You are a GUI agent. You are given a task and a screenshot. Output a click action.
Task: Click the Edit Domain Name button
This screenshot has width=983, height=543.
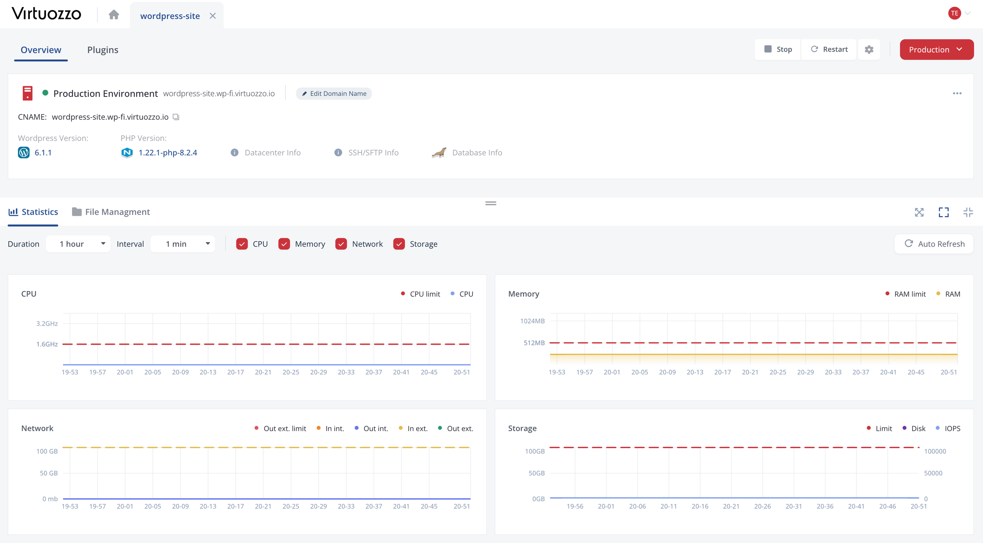334,94
